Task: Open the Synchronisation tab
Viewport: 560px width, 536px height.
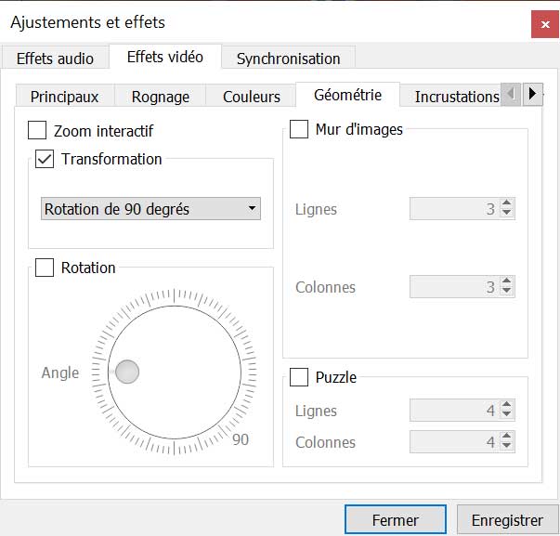Action: pyautogui.click(x=288, y=59)
